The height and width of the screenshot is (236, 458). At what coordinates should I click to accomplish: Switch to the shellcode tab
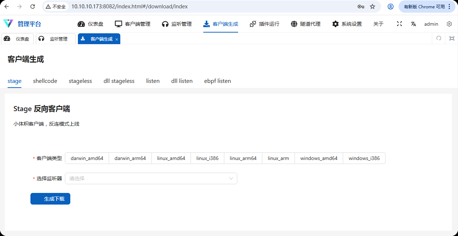(45, 81)
